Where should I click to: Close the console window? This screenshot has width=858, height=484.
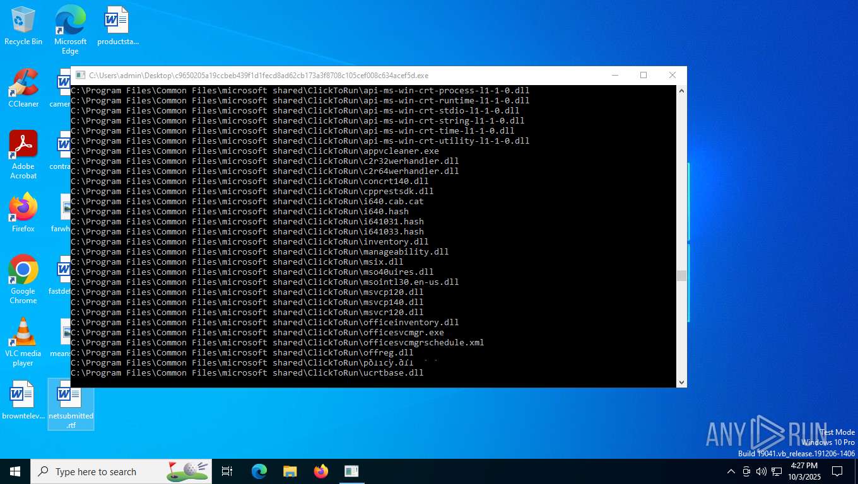pyautogui.click(x=672, y=75)
